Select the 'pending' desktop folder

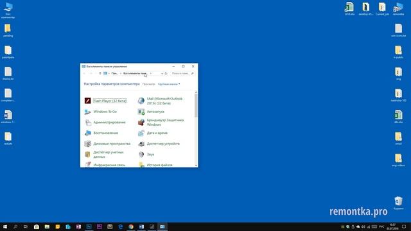click(8, 30)
